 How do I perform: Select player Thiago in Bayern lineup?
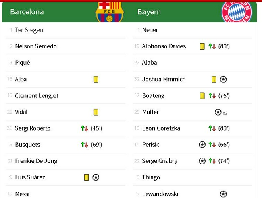(151, 177)
